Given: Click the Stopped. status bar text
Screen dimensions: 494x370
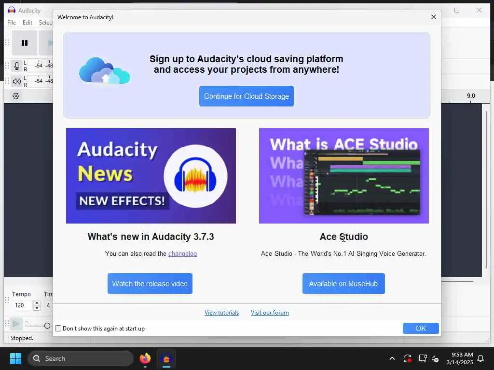Looking at the screenshot, I should pos(22,338).
